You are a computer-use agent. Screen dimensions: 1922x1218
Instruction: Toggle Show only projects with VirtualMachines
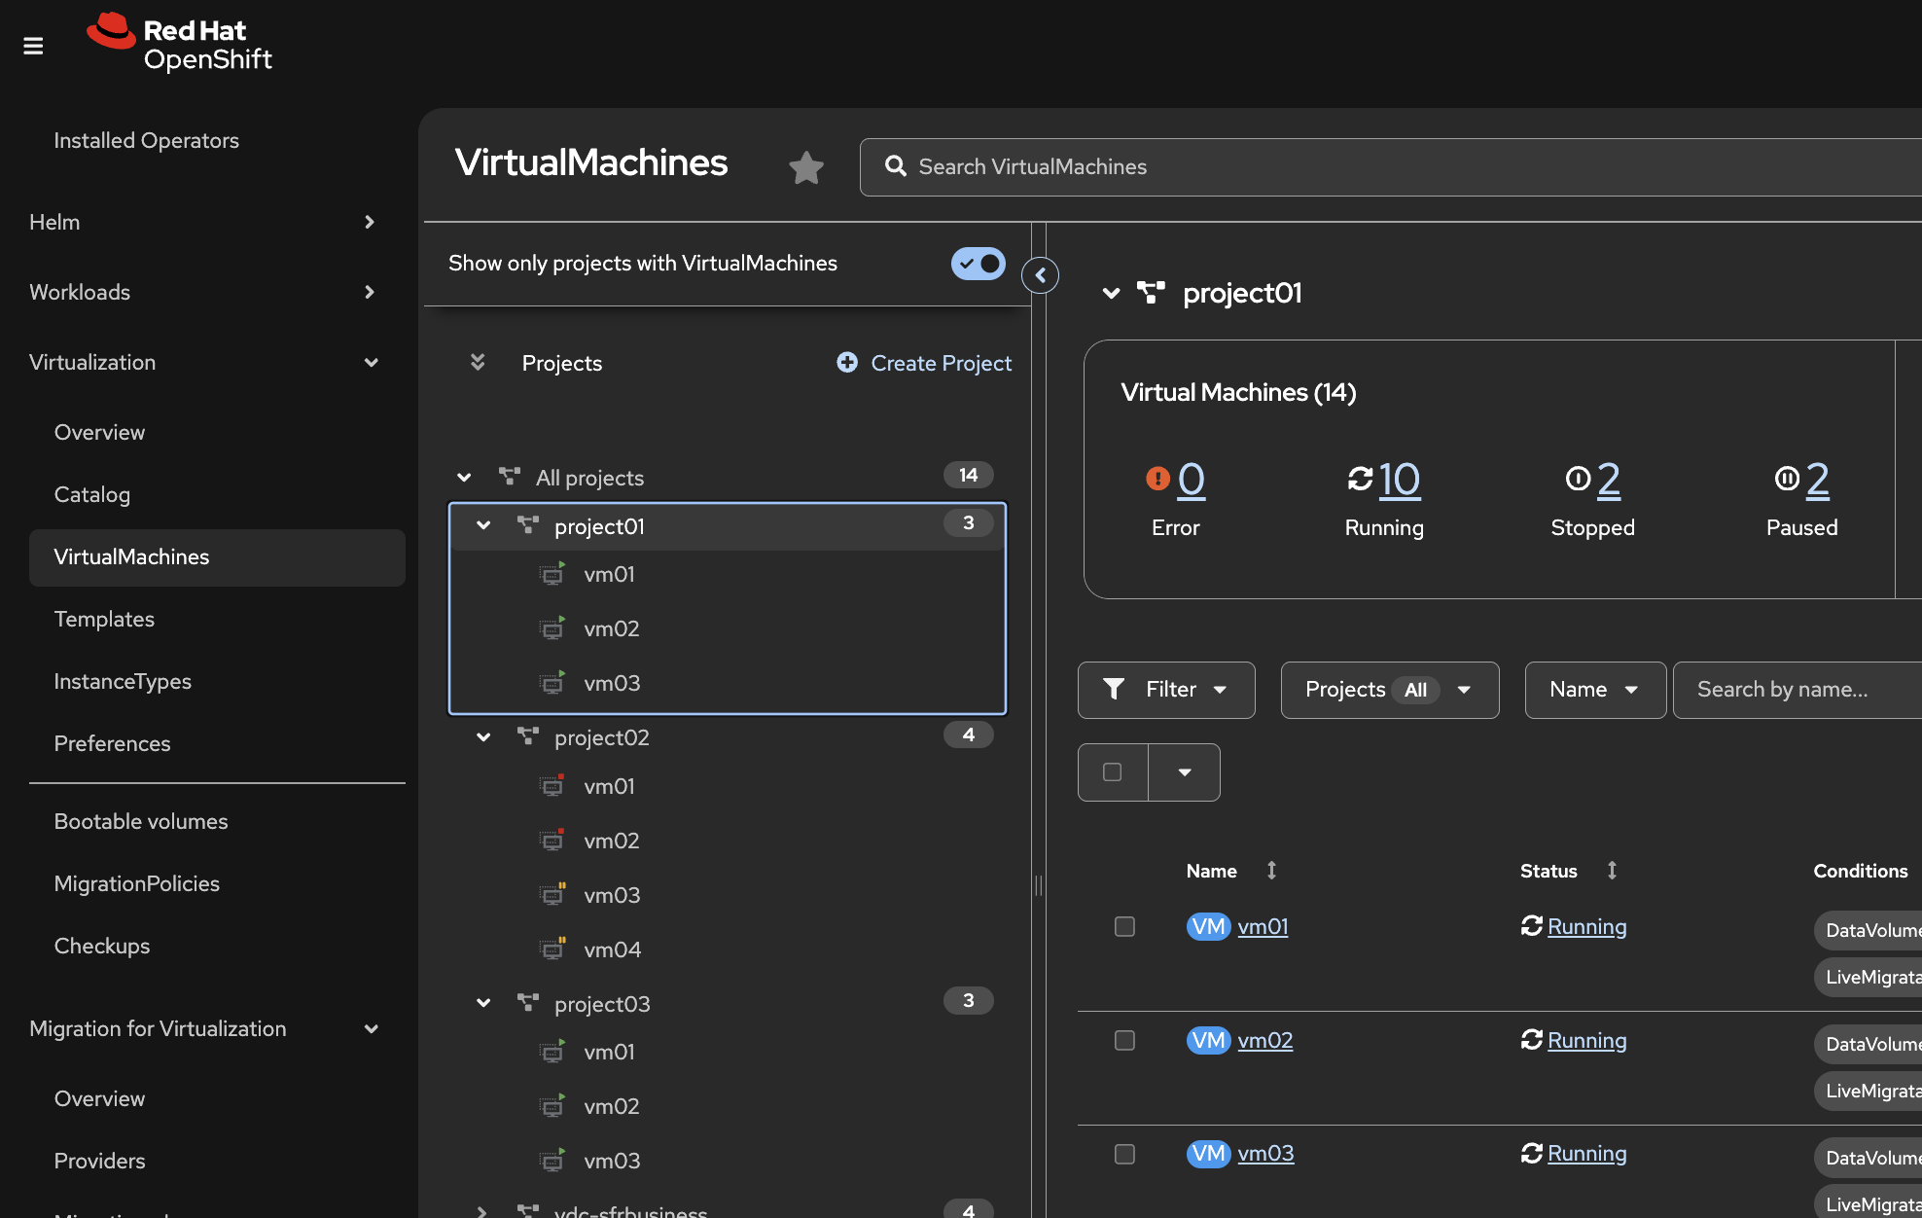[978, 264]
